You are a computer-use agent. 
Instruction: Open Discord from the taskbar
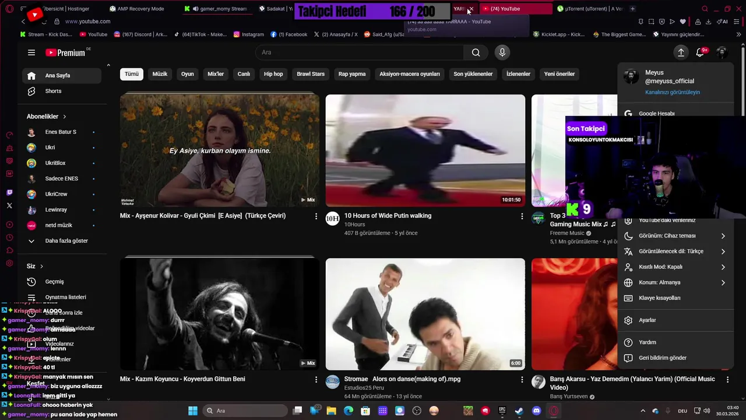click(537, 411)
